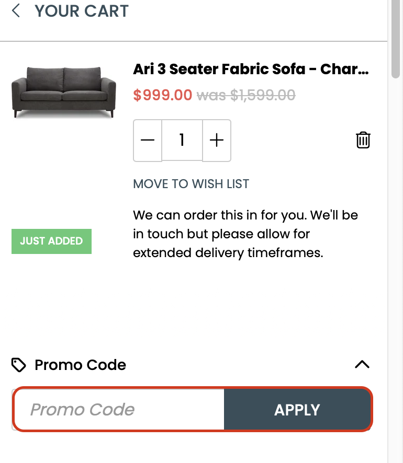Image resolution: width=403 pixels, height=463 pixels.
Task: Click the Promo Code section label
Action: (x=80, y=364)
